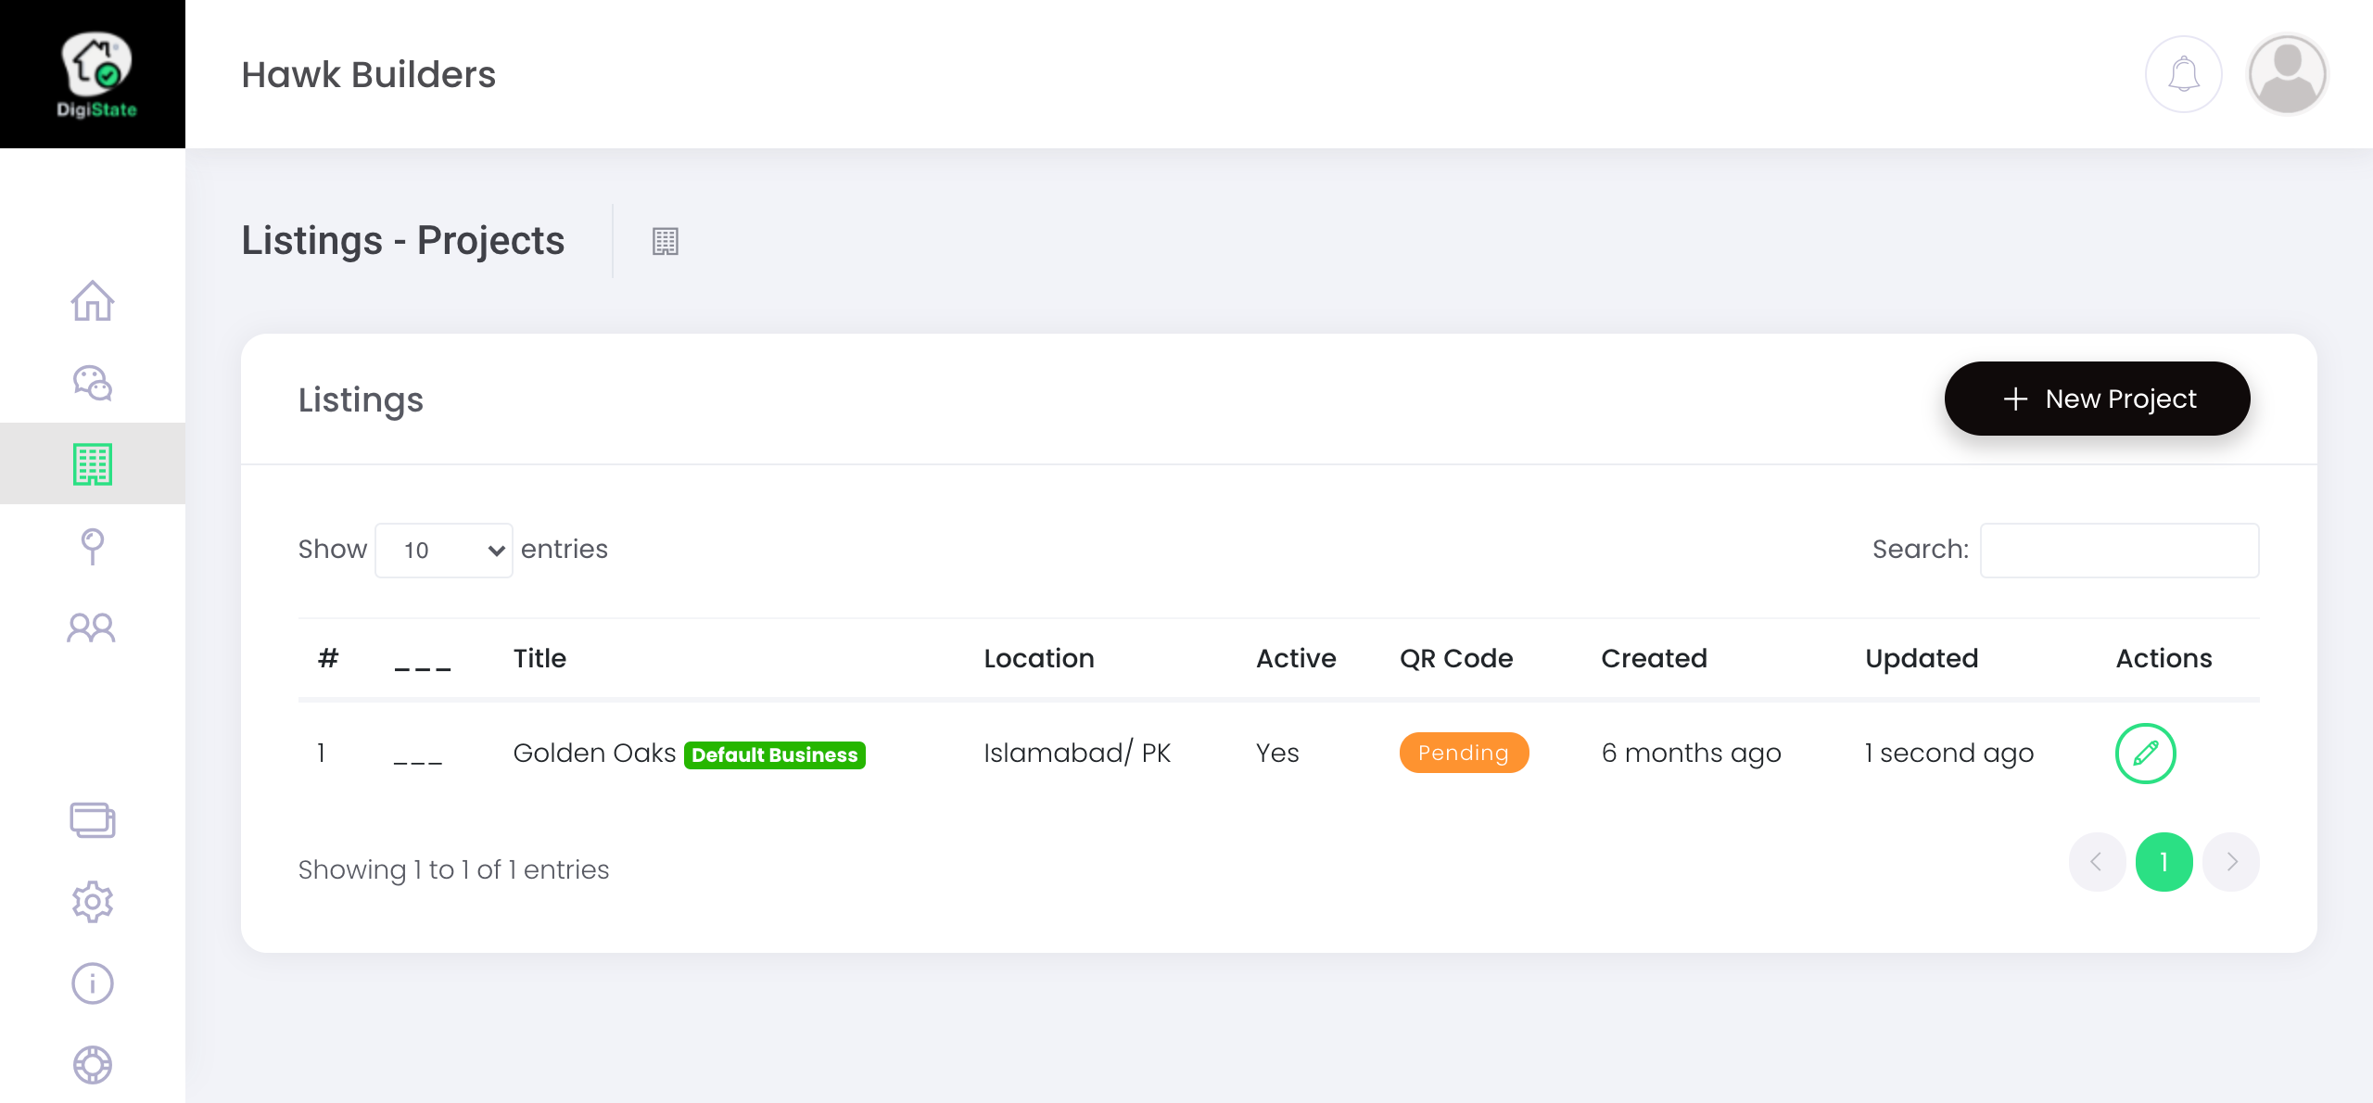Open the users team sidebar icon
The width and height of the screenshot is (2373, 1103).
click(92, 628)
